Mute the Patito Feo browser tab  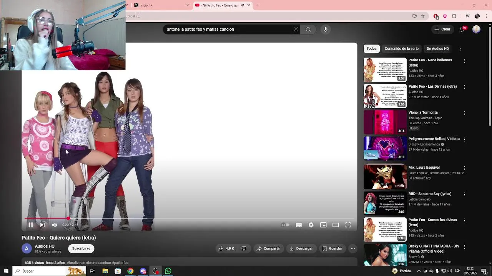(x=242, y=5)
